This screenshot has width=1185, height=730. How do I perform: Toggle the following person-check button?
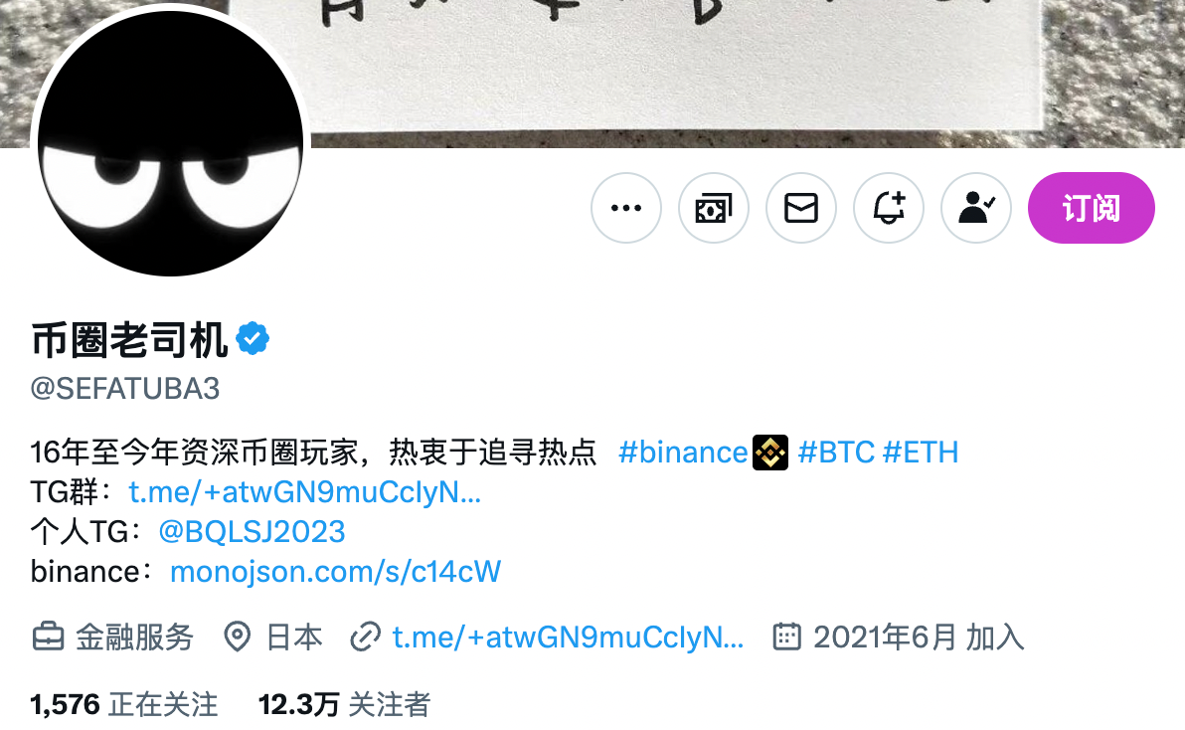pos(976,208)
